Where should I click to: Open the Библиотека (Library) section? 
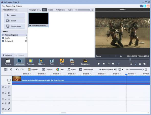coord(20,62)
